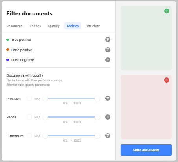
Task: Click the green include filters drop area
Action: (146, 38)
